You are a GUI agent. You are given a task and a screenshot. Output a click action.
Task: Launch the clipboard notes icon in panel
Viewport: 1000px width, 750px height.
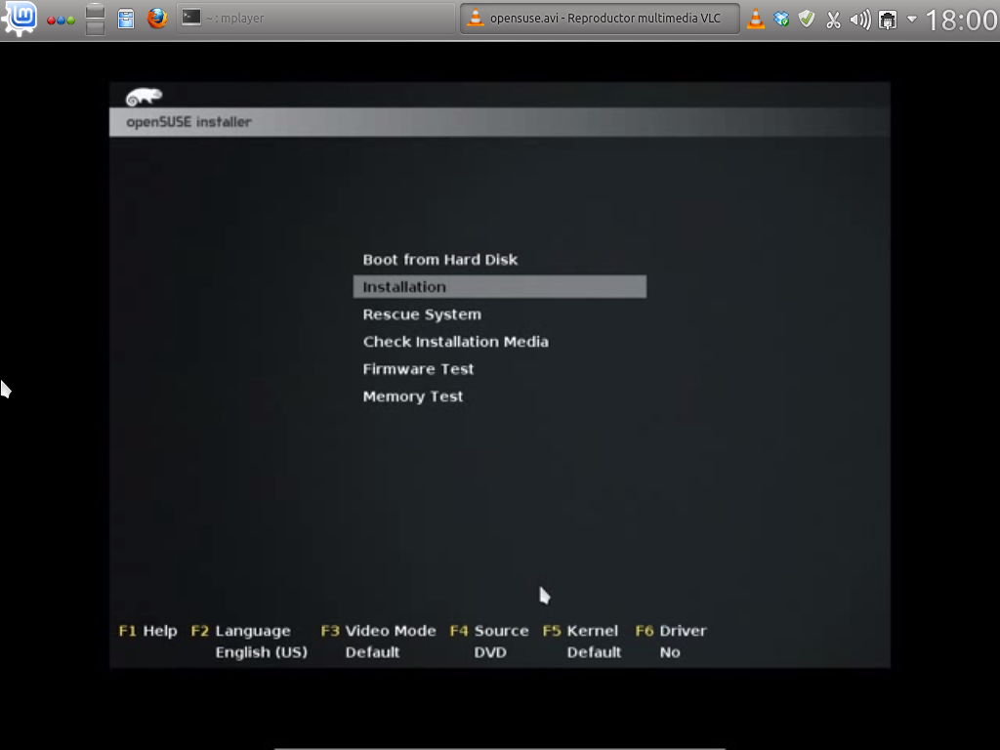(x=126, y=19)
